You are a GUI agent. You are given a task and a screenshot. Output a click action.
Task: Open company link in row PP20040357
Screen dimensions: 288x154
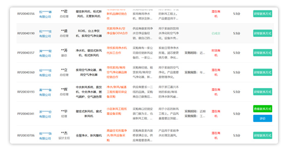tap(45, 53)
